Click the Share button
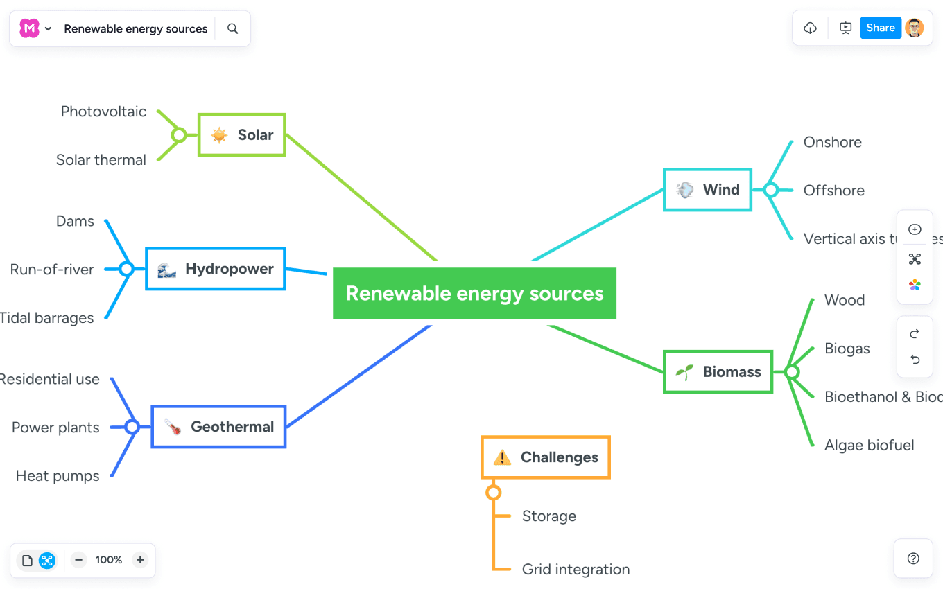This screenshot has width=943, height=589. point(880,28)
